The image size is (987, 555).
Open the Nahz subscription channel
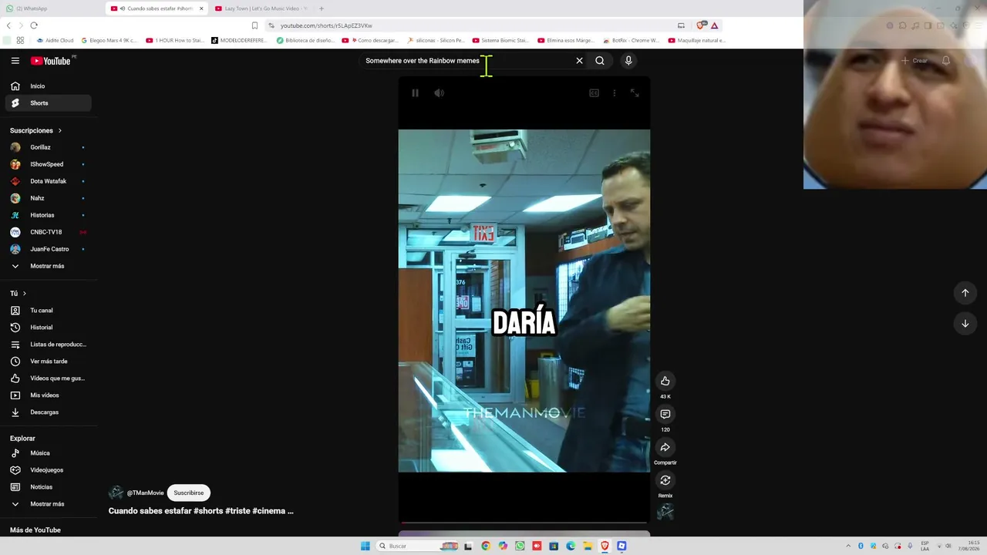tap(49, 198)
